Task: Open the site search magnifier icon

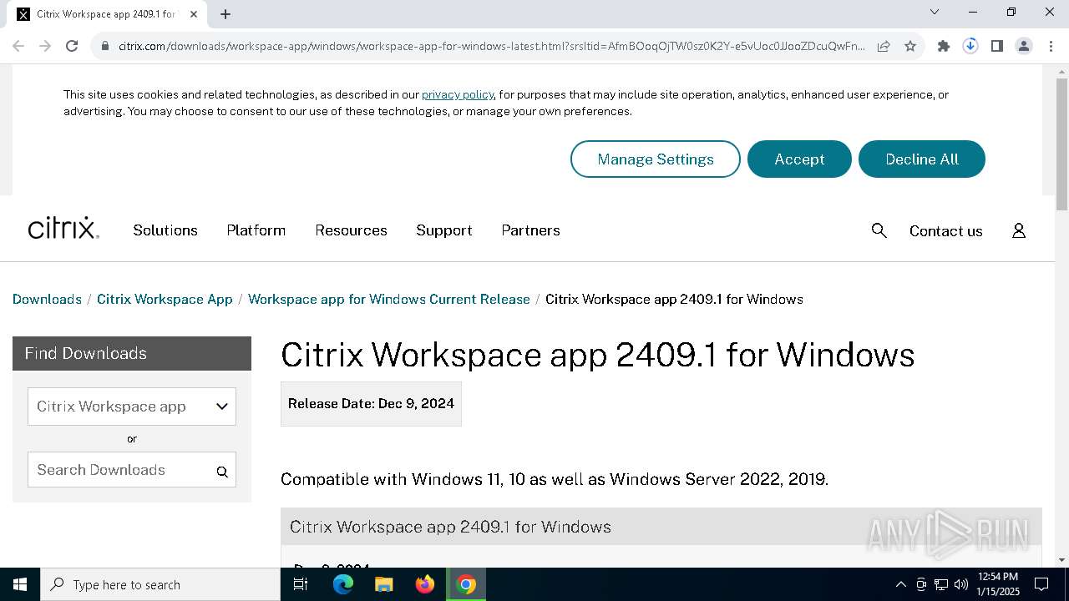Action: 879,230
